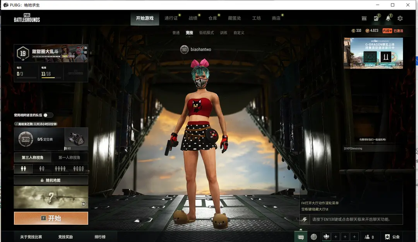This screenshot has width=418, height=242.
Task: Click the BP balance 4.923
Action: (372, 30)
